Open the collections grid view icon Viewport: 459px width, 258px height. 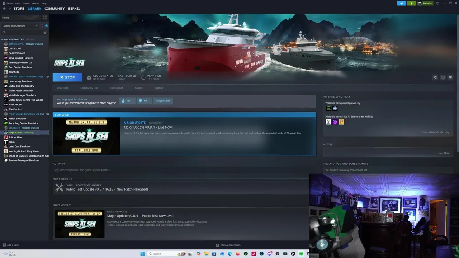pyautogui.click(x=45, y=17)
